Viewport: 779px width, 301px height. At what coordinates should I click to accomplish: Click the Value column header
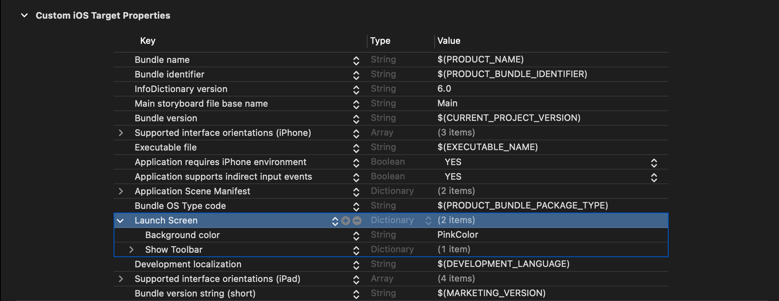click(449, 41)
